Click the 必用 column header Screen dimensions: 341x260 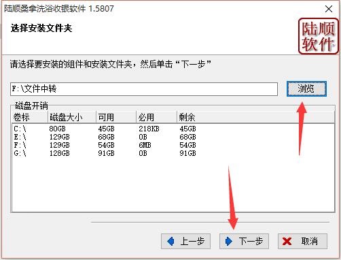[156, 117]
